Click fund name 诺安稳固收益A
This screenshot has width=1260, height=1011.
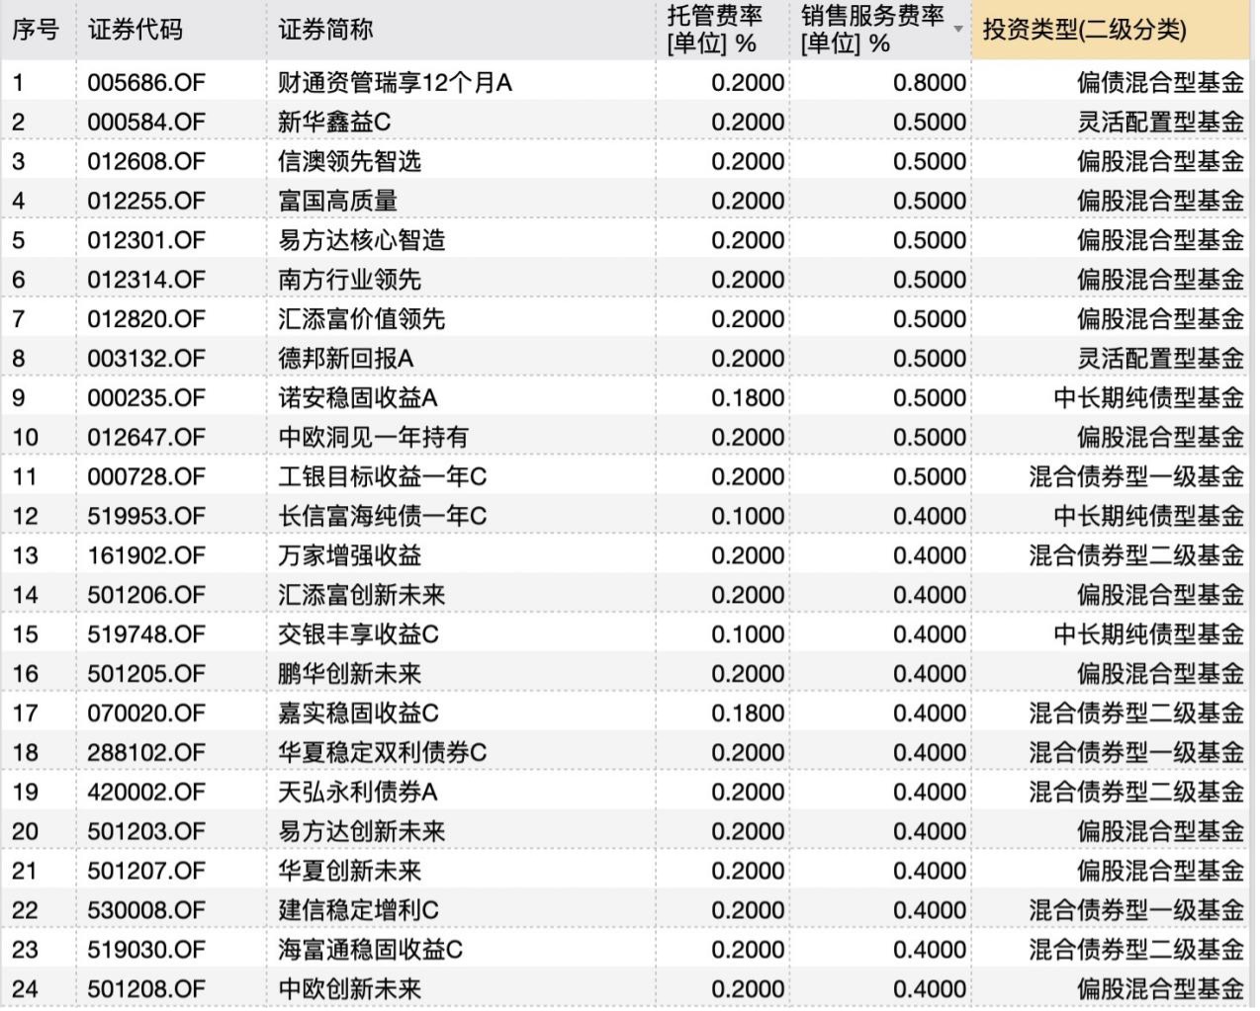pos(357,398)
